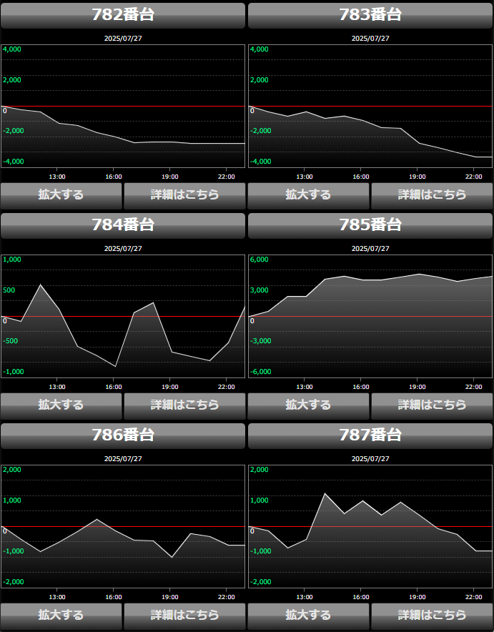Viewport: 494px width, 632px height.
Task: Click the 16:00 time label under the 784番台 graph
Action: click(x=114, y=387)
